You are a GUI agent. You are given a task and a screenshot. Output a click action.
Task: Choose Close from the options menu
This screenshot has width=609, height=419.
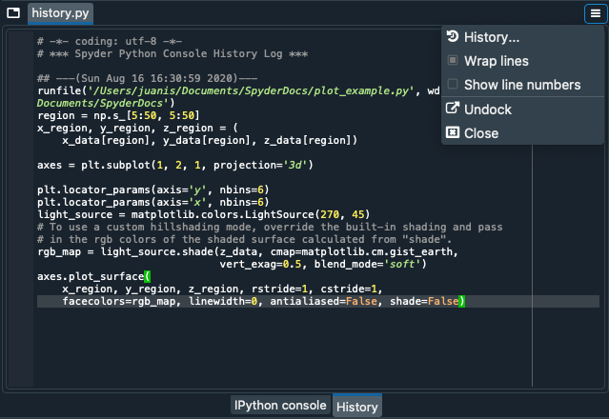(x=522, y=133)
